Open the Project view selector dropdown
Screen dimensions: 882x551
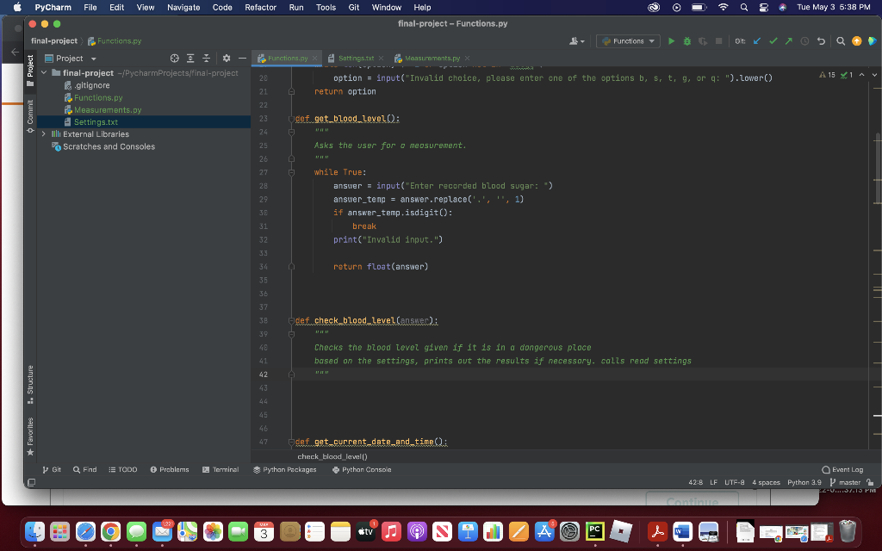pyautogui.click(x=93, y=58)
